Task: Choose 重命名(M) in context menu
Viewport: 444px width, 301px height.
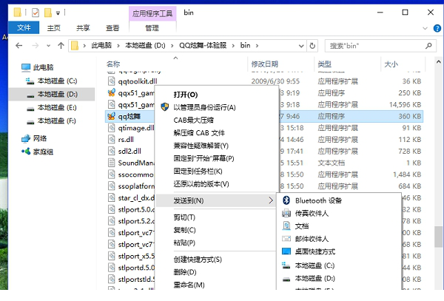Action: click(217, 284)
